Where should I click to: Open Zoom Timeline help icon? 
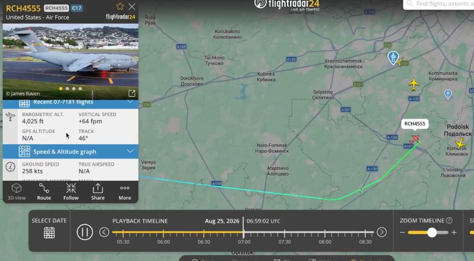pyautogui.click(x=449, y=221)
